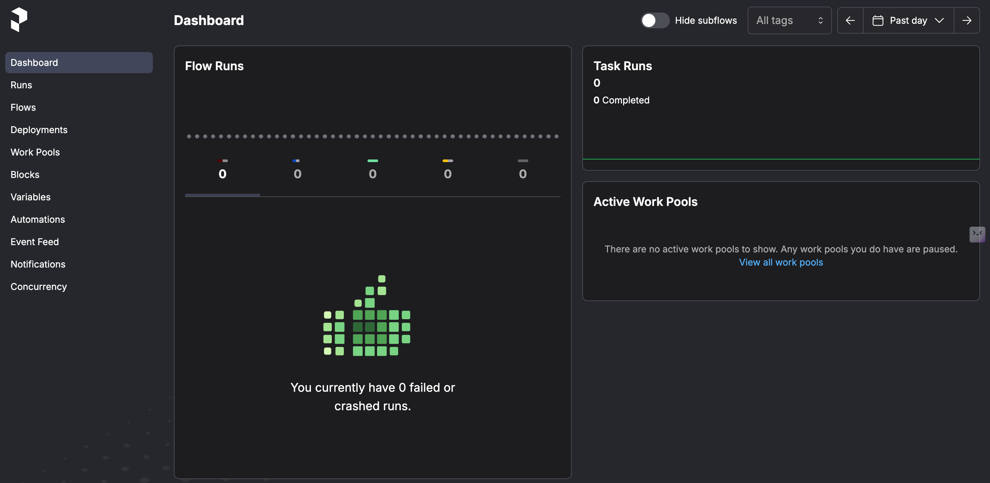Click the left arrow to view the previous period

(x=850, y=20)
